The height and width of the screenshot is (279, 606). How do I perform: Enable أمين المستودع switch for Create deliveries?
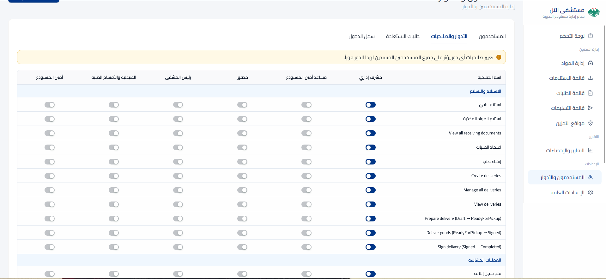point(50,176)
